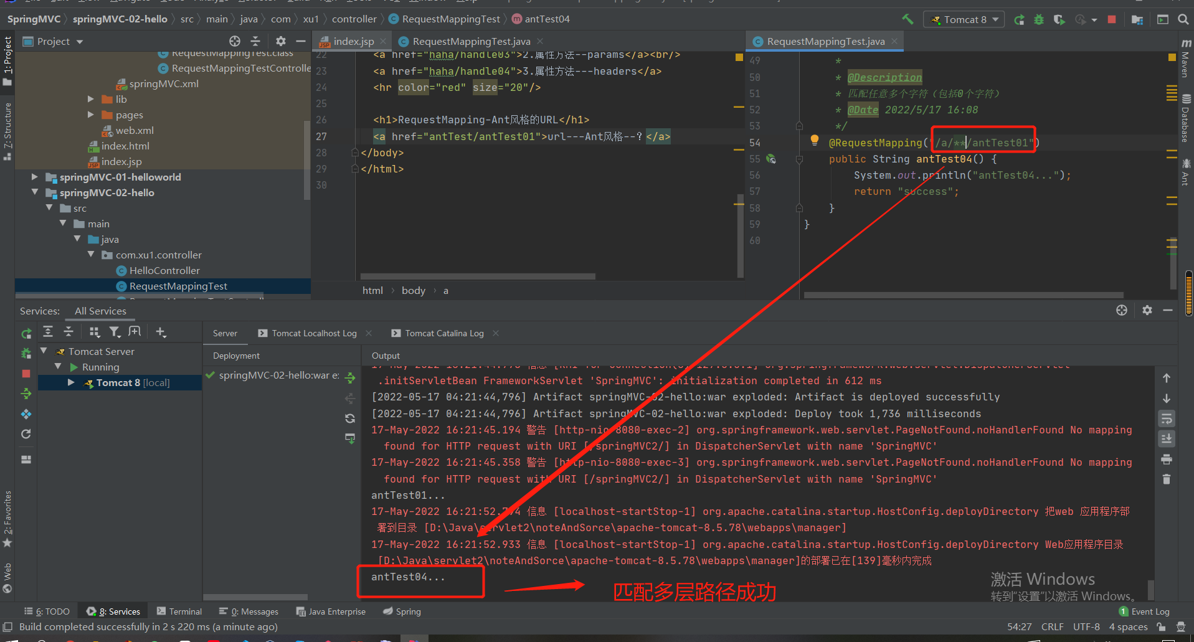The image size is (1194, 642).
Task: Expand all services tree nodes
Action: point(48,332)
